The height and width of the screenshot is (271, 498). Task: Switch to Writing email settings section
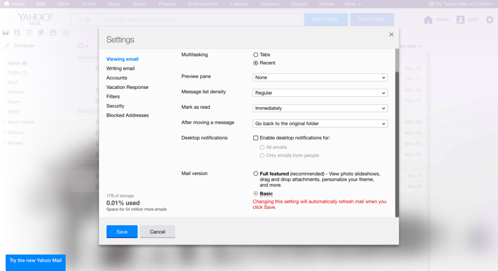120,68
